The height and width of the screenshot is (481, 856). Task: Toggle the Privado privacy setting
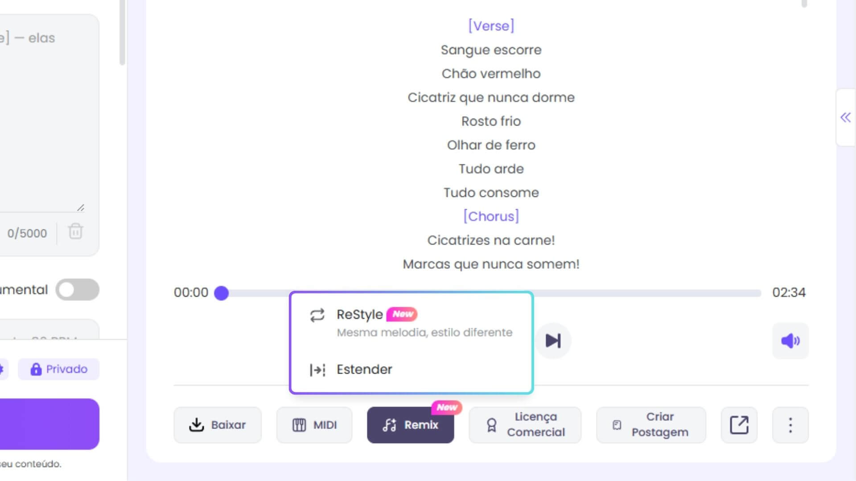point(58,369)
